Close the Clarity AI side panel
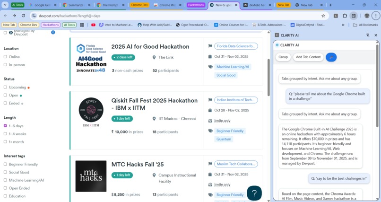381x202 pixels. tap(376, 35)
